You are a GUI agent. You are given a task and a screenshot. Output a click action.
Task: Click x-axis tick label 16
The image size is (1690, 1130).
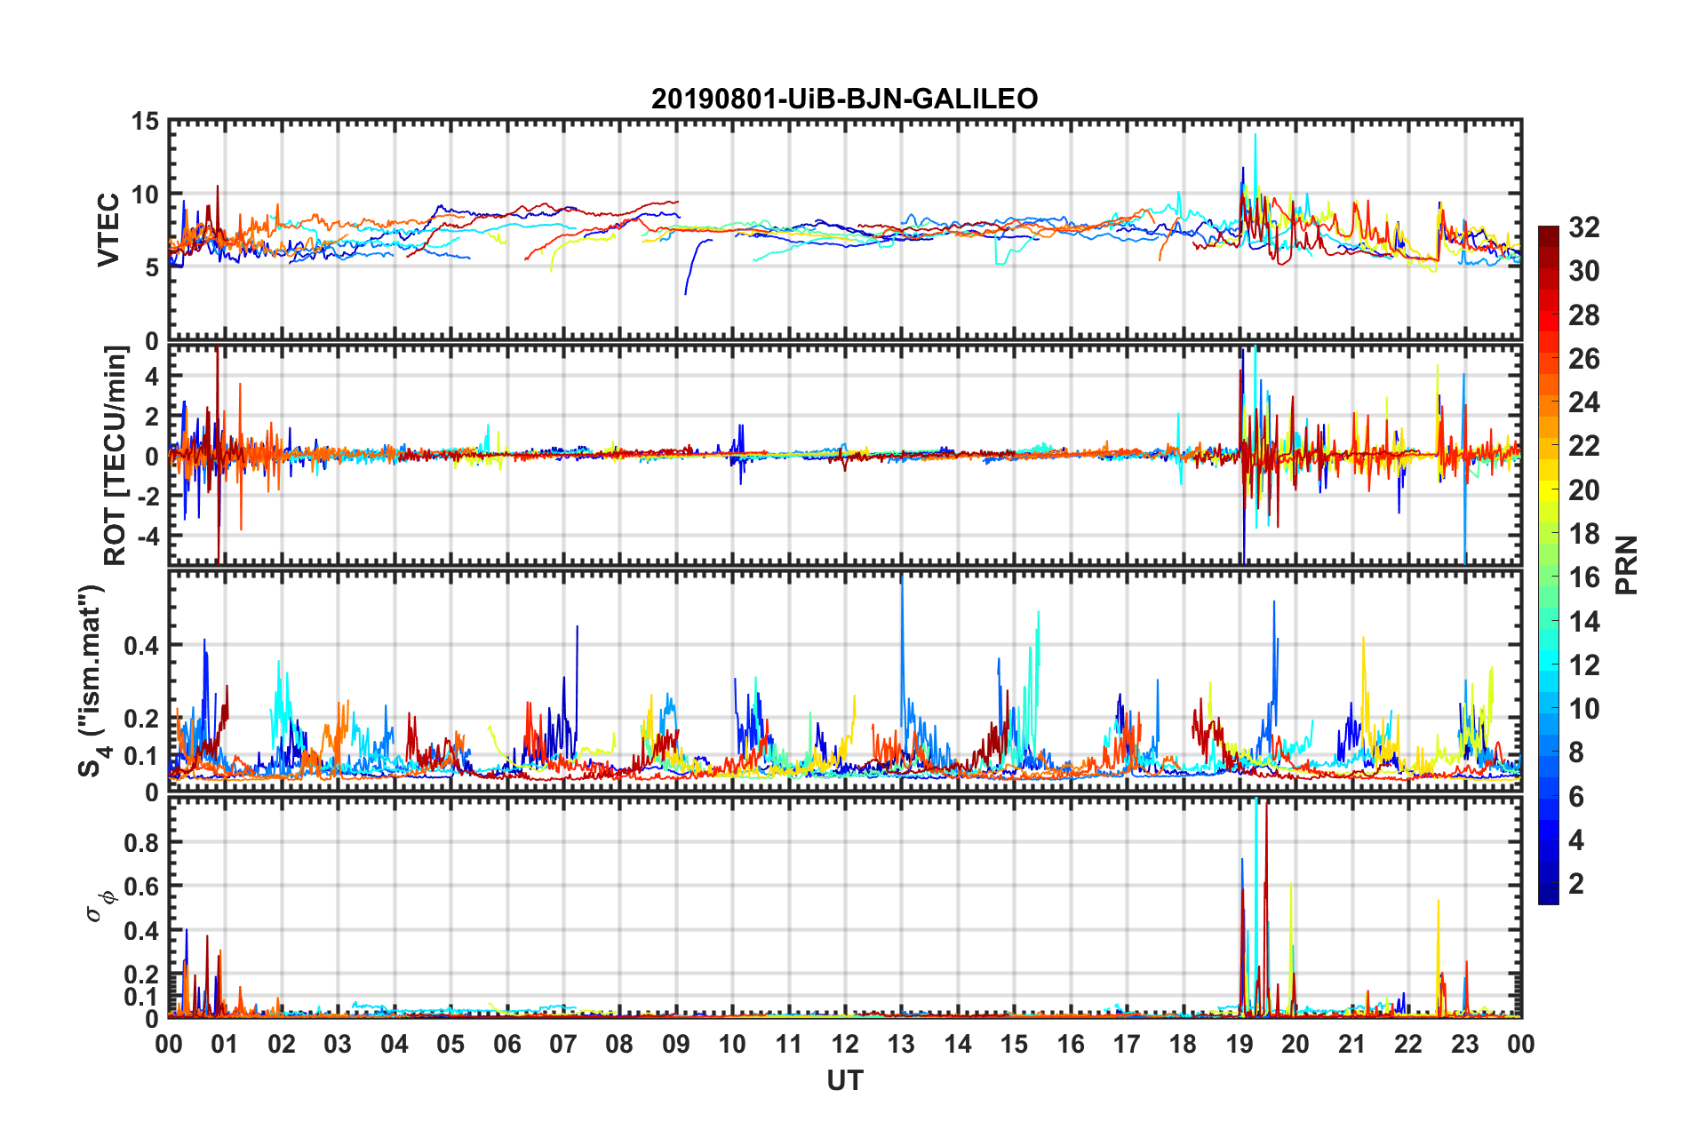point(1071,1045)
